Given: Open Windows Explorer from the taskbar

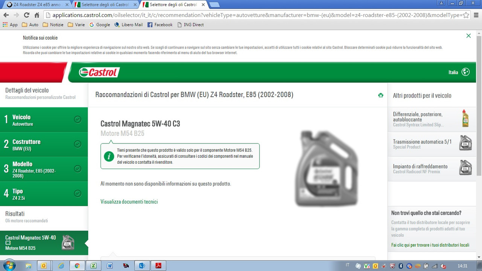Looking at the screenshot, I should (28, 266).
